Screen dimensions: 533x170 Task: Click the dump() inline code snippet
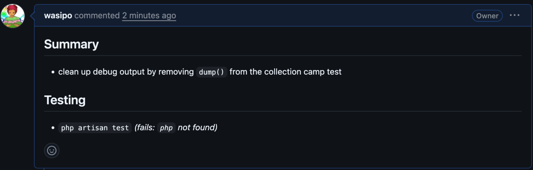[212, 72]
